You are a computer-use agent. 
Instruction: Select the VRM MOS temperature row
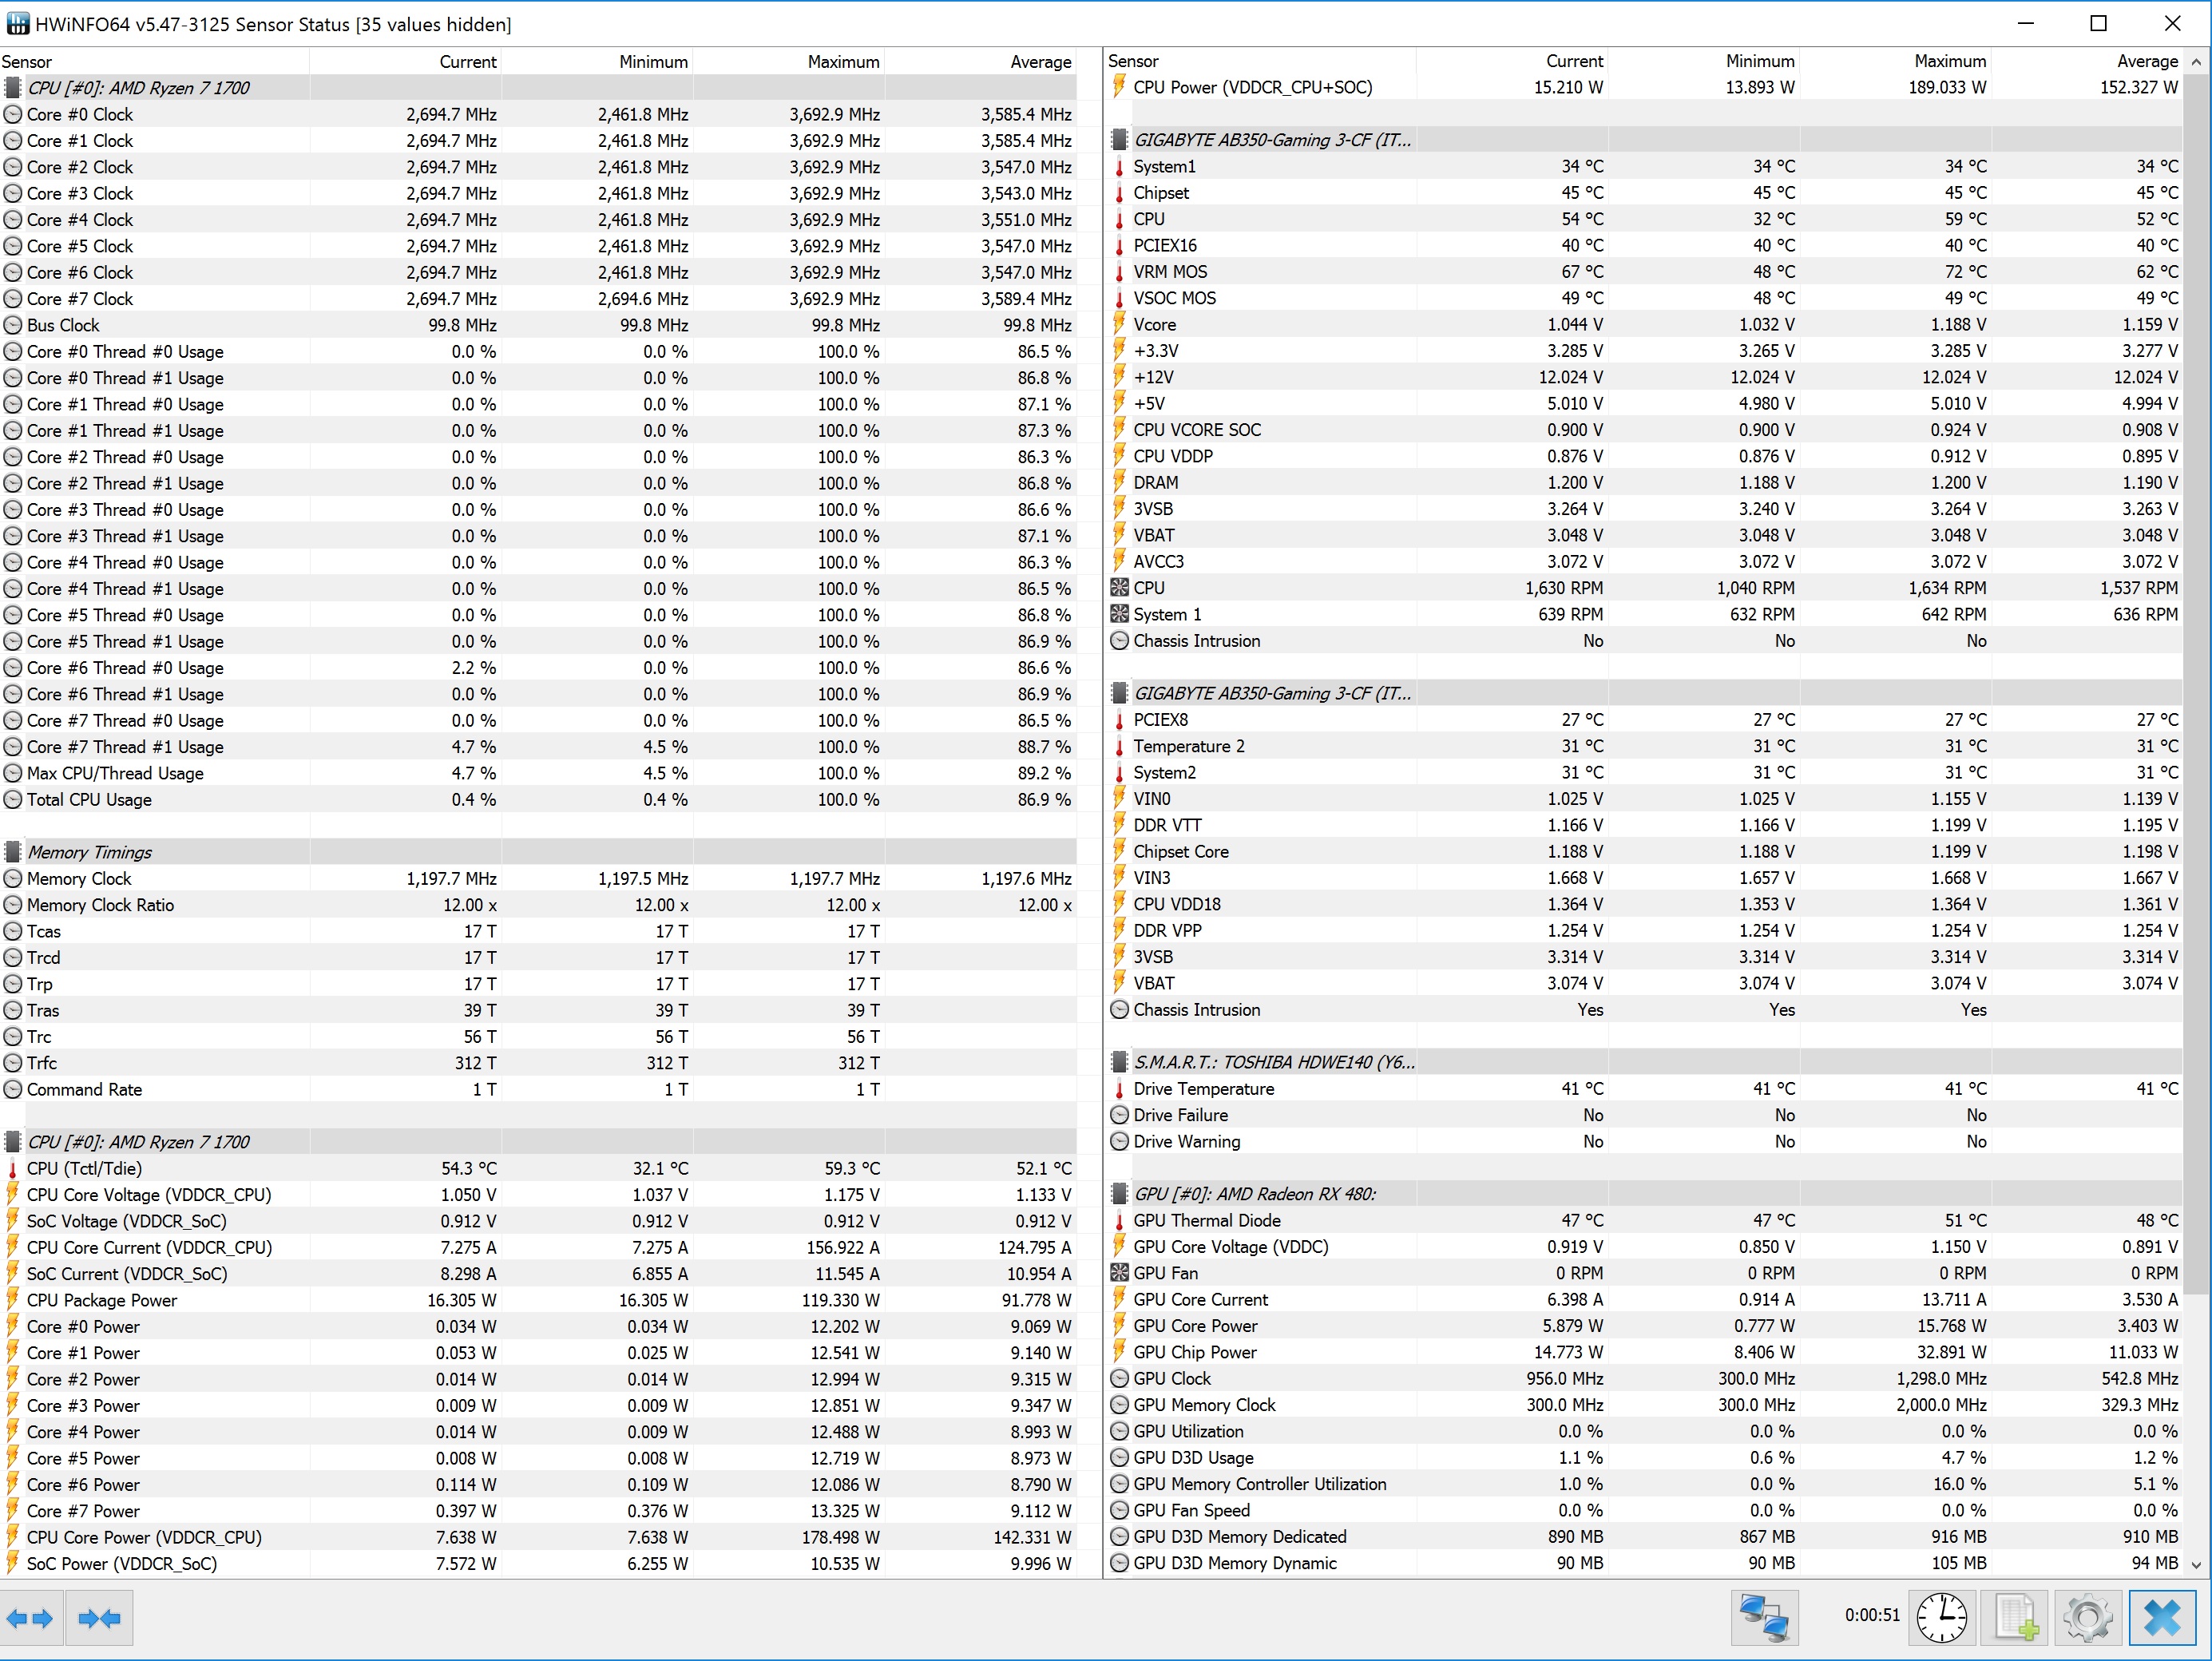[1170, 272]
